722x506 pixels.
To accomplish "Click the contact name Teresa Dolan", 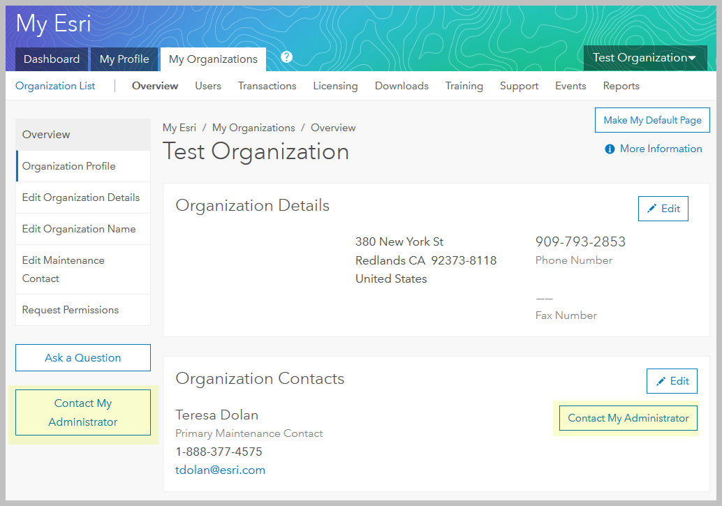I will coord(216,415).
